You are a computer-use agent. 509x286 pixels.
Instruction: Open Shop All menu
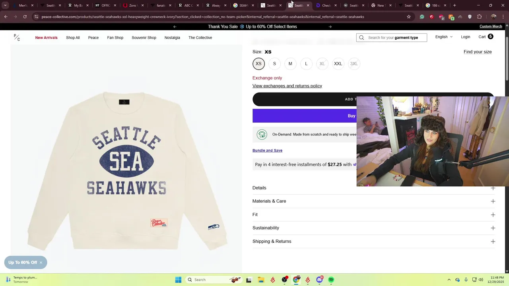pos(73,38)
